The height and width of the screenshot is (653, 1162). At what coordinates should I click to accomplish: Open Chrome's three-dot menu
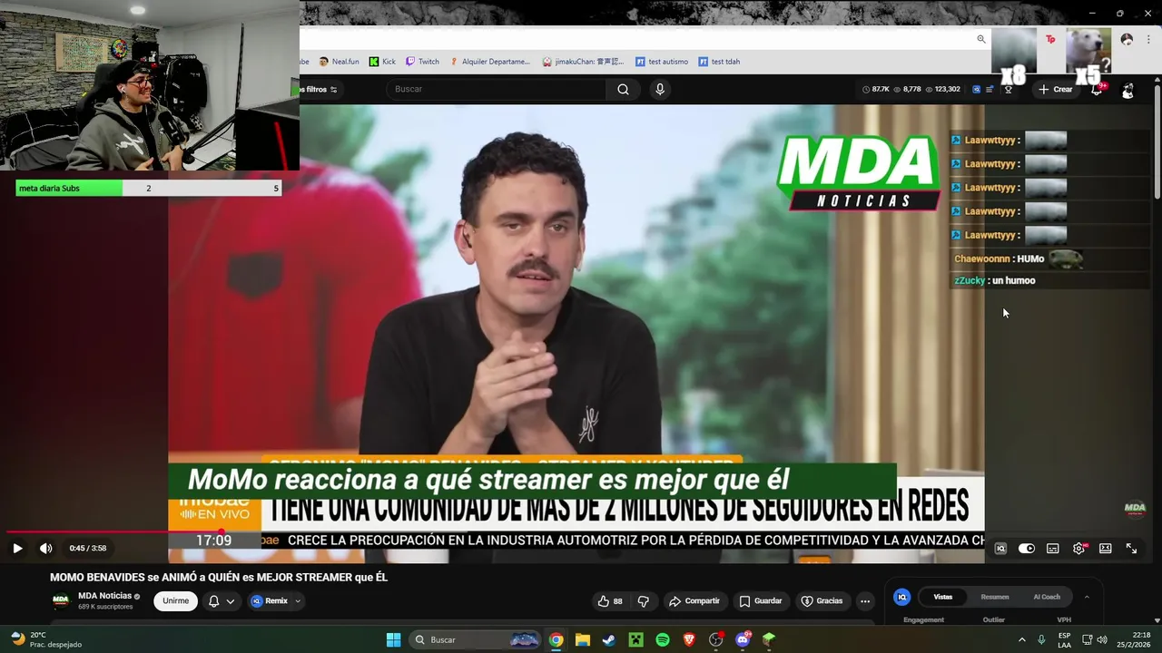1148,39
